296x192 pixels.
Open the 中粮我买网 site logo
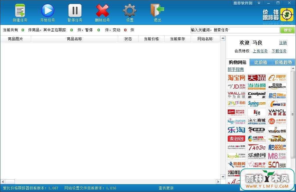257,138
